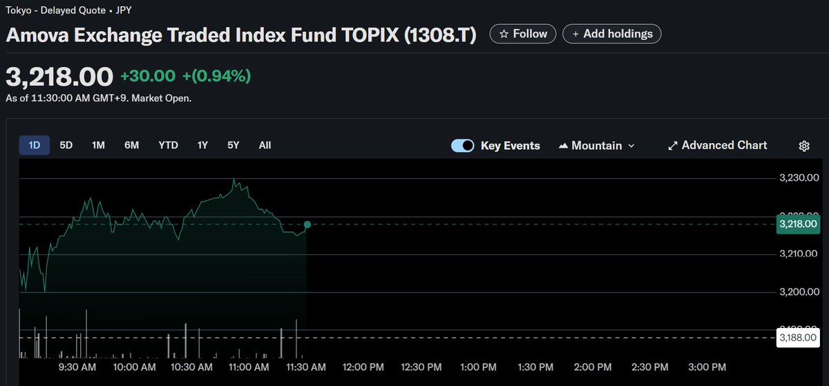
Task: Click the Add holdings button
Action: 612,33
